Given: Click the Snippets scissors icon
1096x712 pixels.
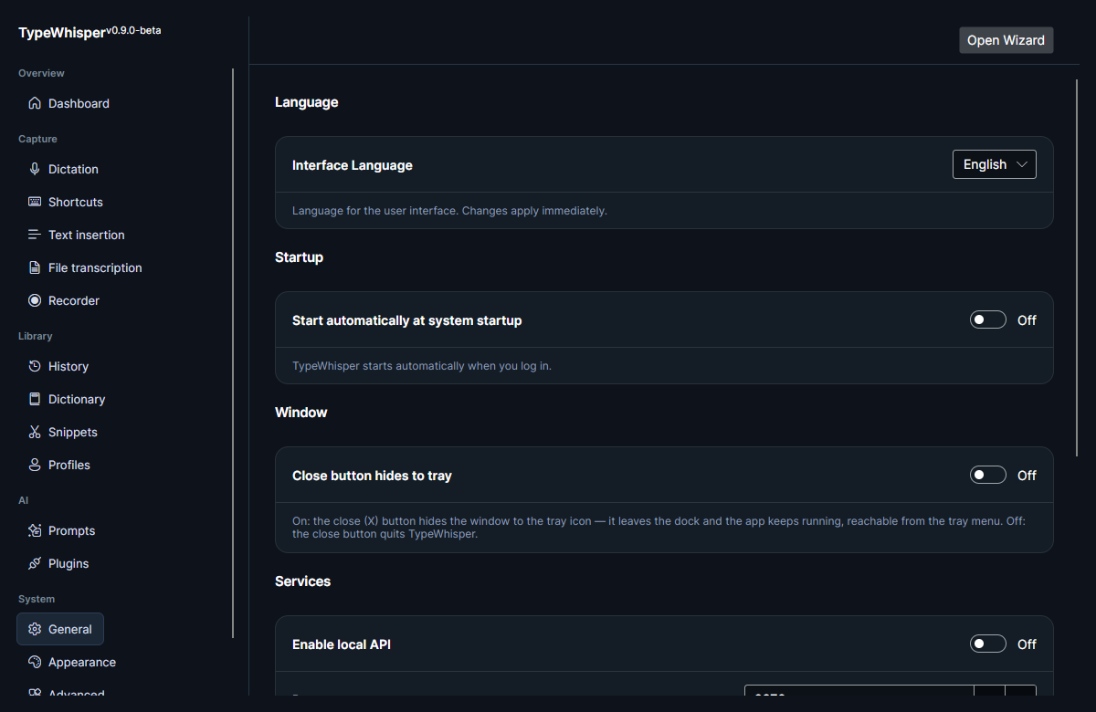Looking at the screenshot, I should tap(35, 432).
